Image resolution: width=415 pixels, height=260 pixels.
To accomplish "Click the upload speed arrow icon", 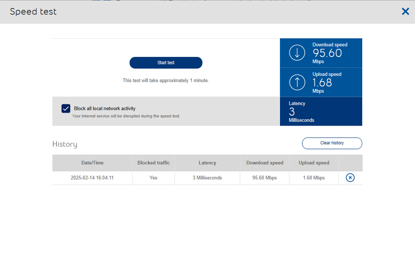I will tap(297, 82).
